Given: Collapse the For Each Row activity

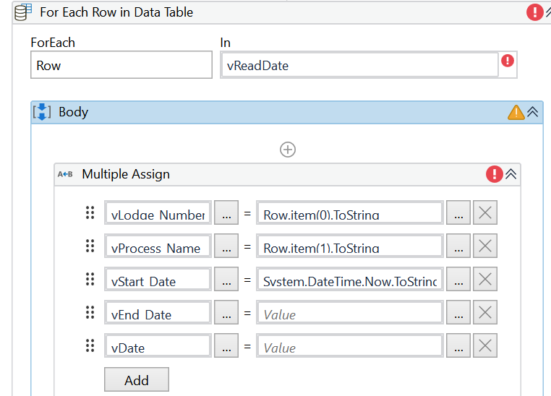Looking at the screenshot, I should (547, 12).
